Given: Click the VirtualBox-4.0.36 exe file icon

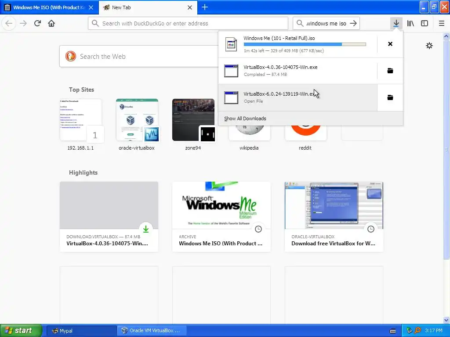Looking at the screenshot, I should click(x=231, y=71).
